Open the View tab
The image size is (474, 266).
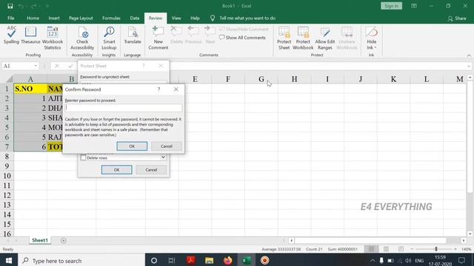(176, 18)
